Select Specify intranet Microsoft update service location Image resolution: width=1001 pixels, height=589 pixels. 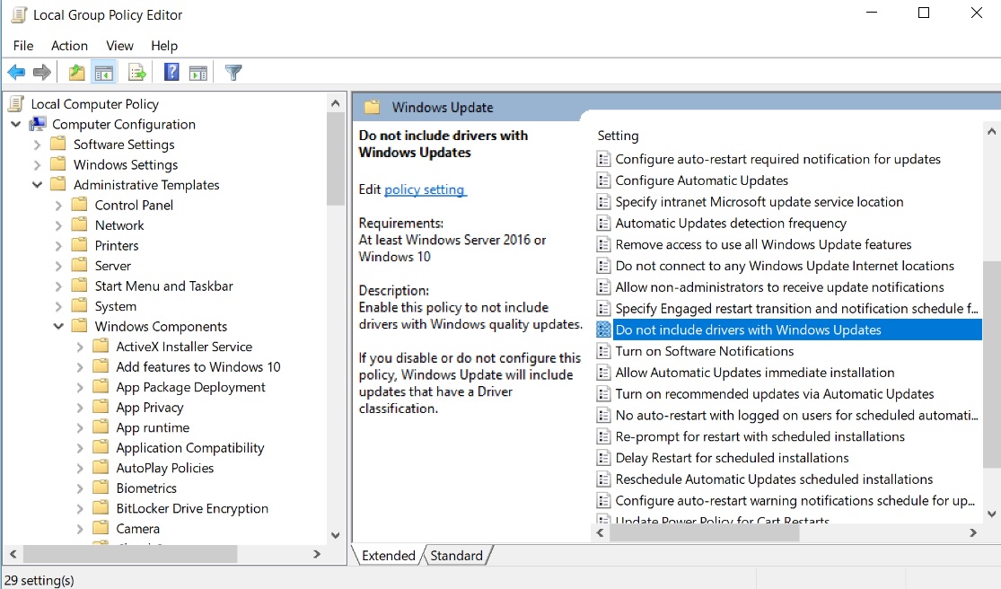coord(759,202)
